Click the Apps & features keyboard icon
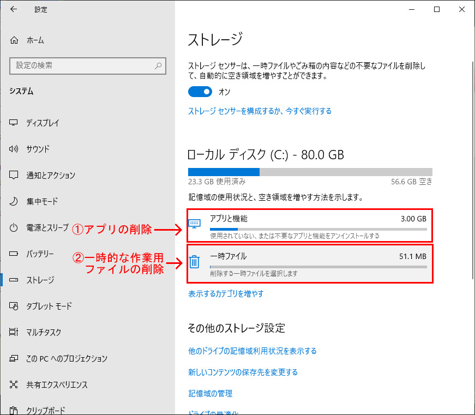 click(194, 224)
